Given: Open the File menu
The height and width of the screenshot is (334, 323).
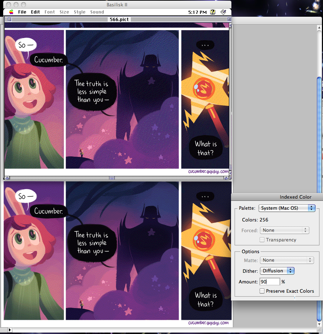Looking at the screenshot, I should 22,12.
